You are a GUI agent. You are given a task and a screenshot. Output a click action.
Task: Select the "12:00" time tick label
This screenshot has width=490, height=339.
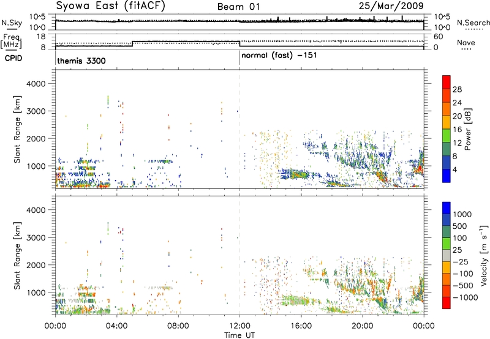tap(239, 326)
